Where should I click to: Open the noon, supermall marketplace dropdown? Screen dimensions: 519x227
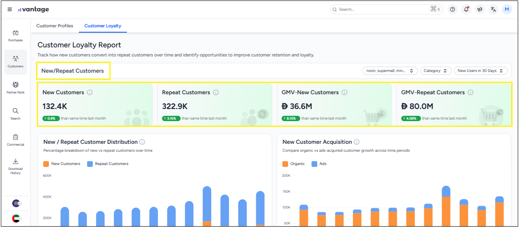(x=389, y=71)
